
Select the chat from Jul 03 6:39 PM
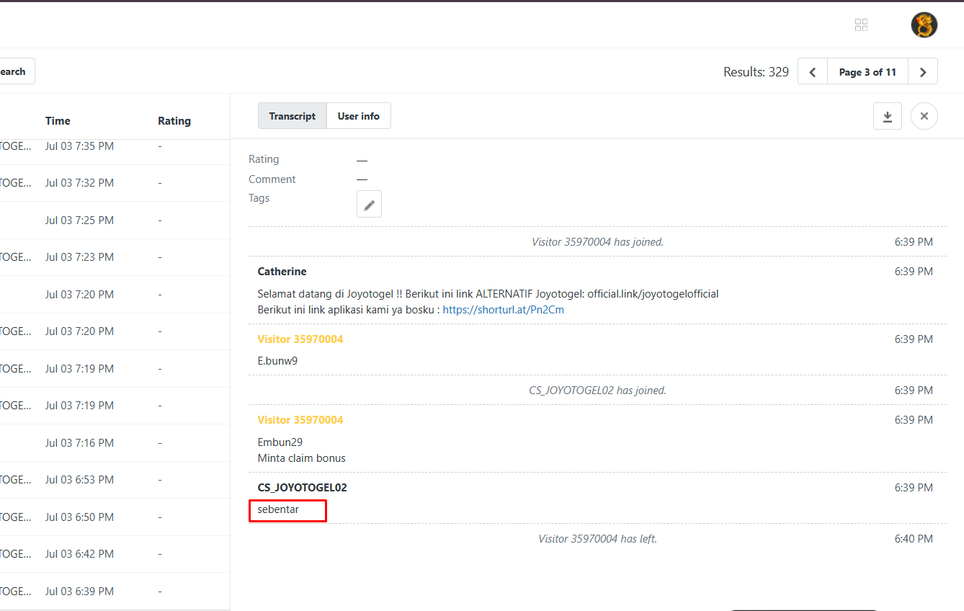point(115,592)
